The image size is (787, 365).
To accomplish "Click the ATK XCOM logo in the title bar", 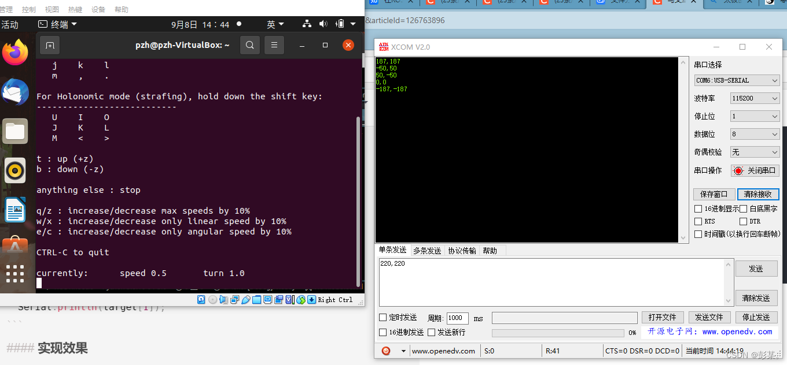I will coord(384,47).
